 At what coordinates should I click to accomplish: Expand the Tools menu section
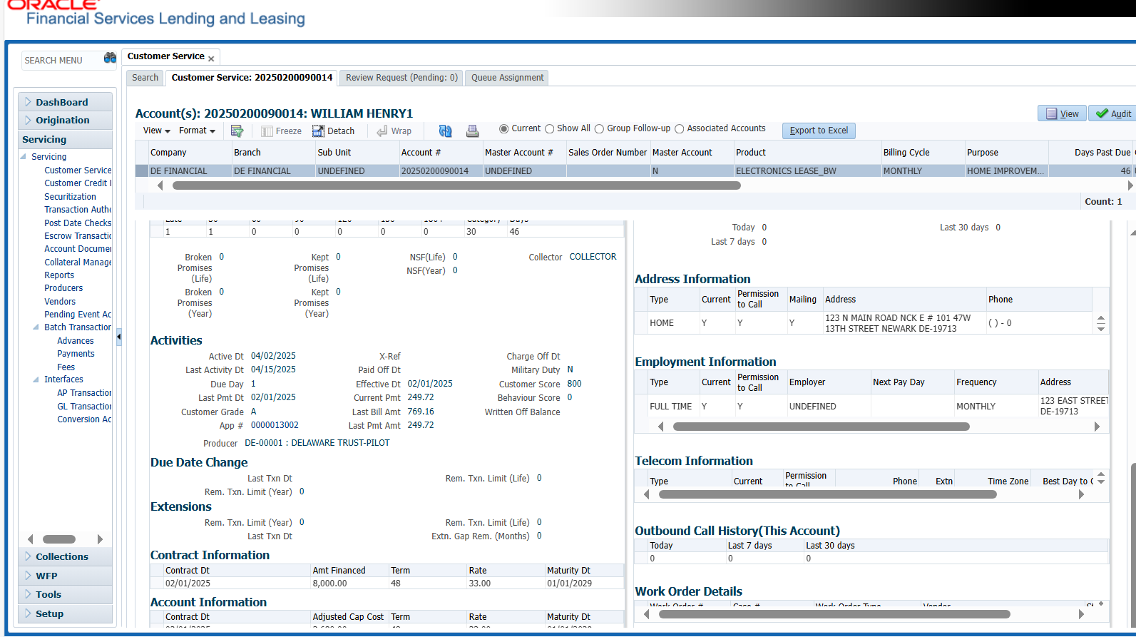point(28,594)
